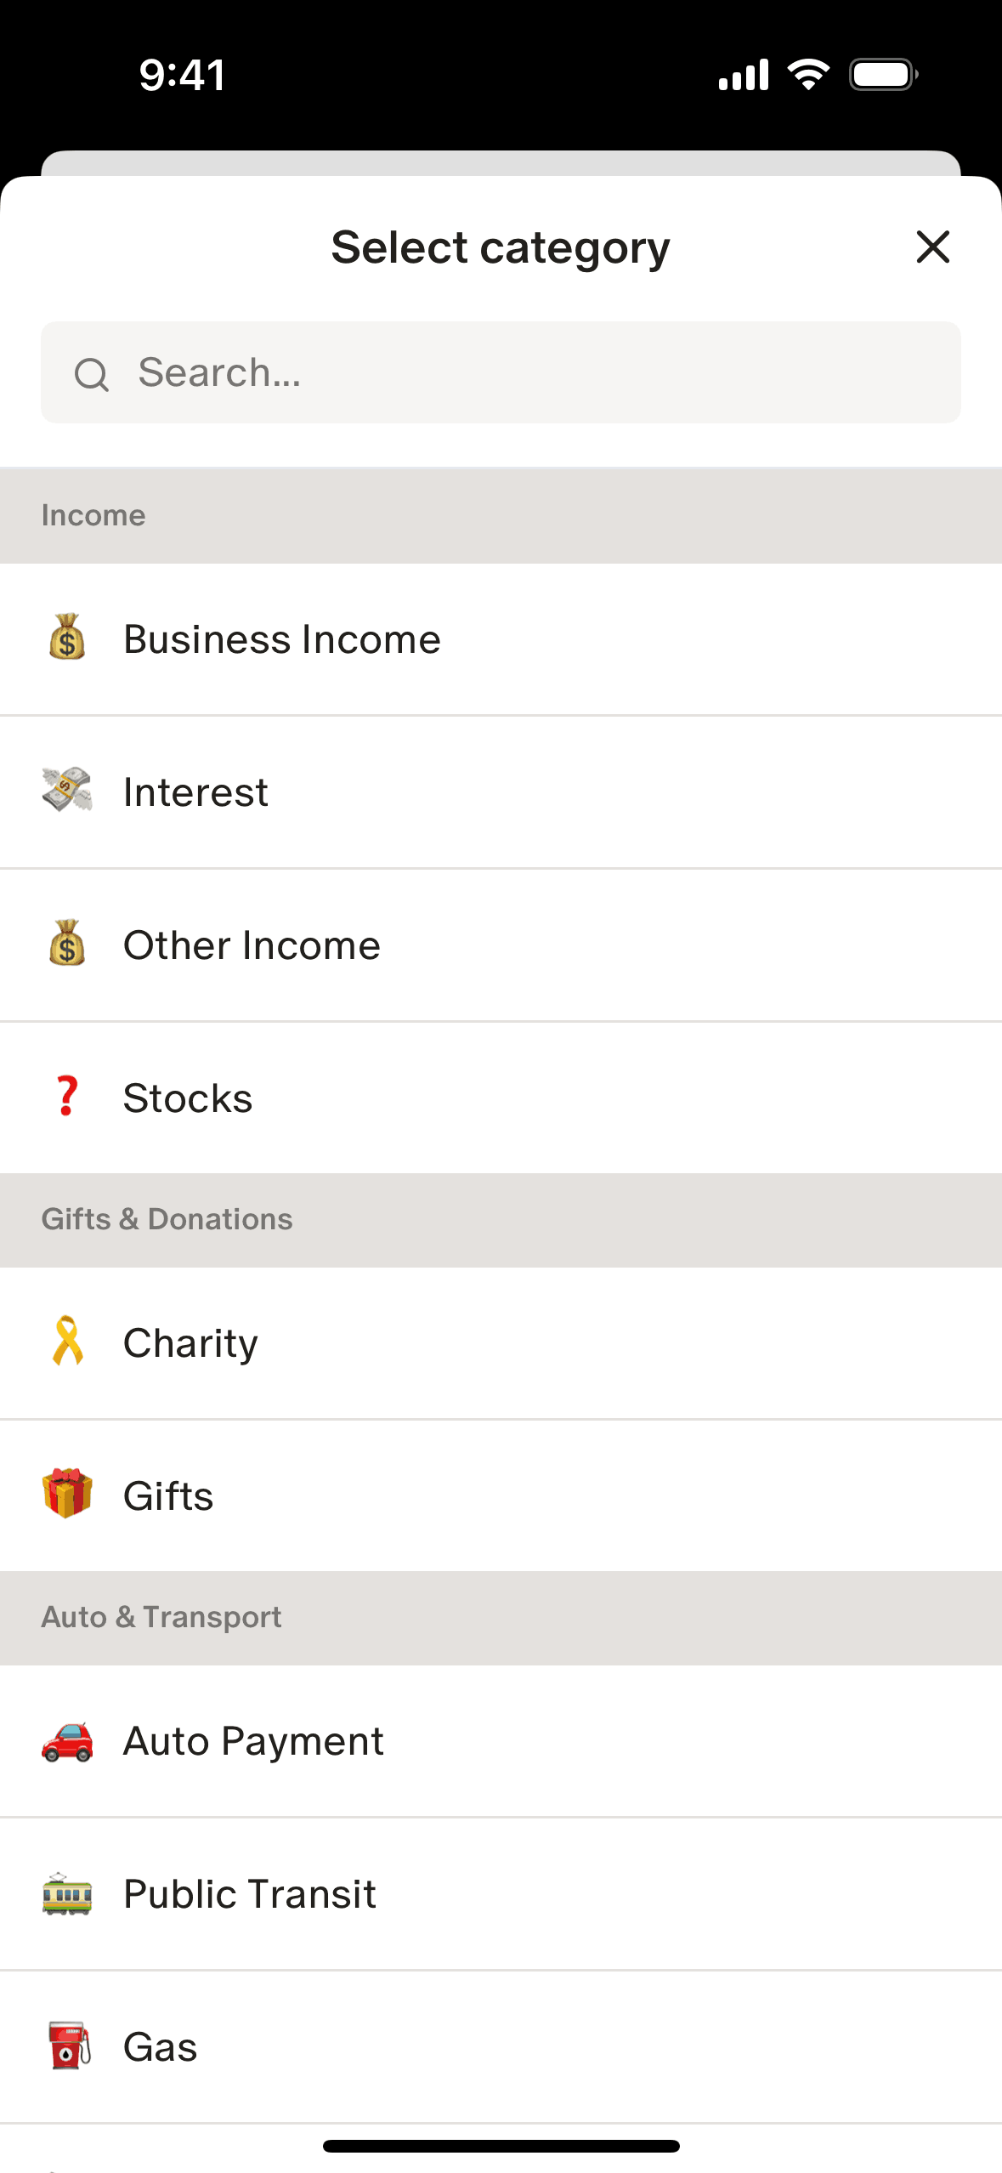The height and width of the screenshot is (2173, 1002).
Task: Tap the tram icon beside Public Transit
Action: tap(67, 1893)
